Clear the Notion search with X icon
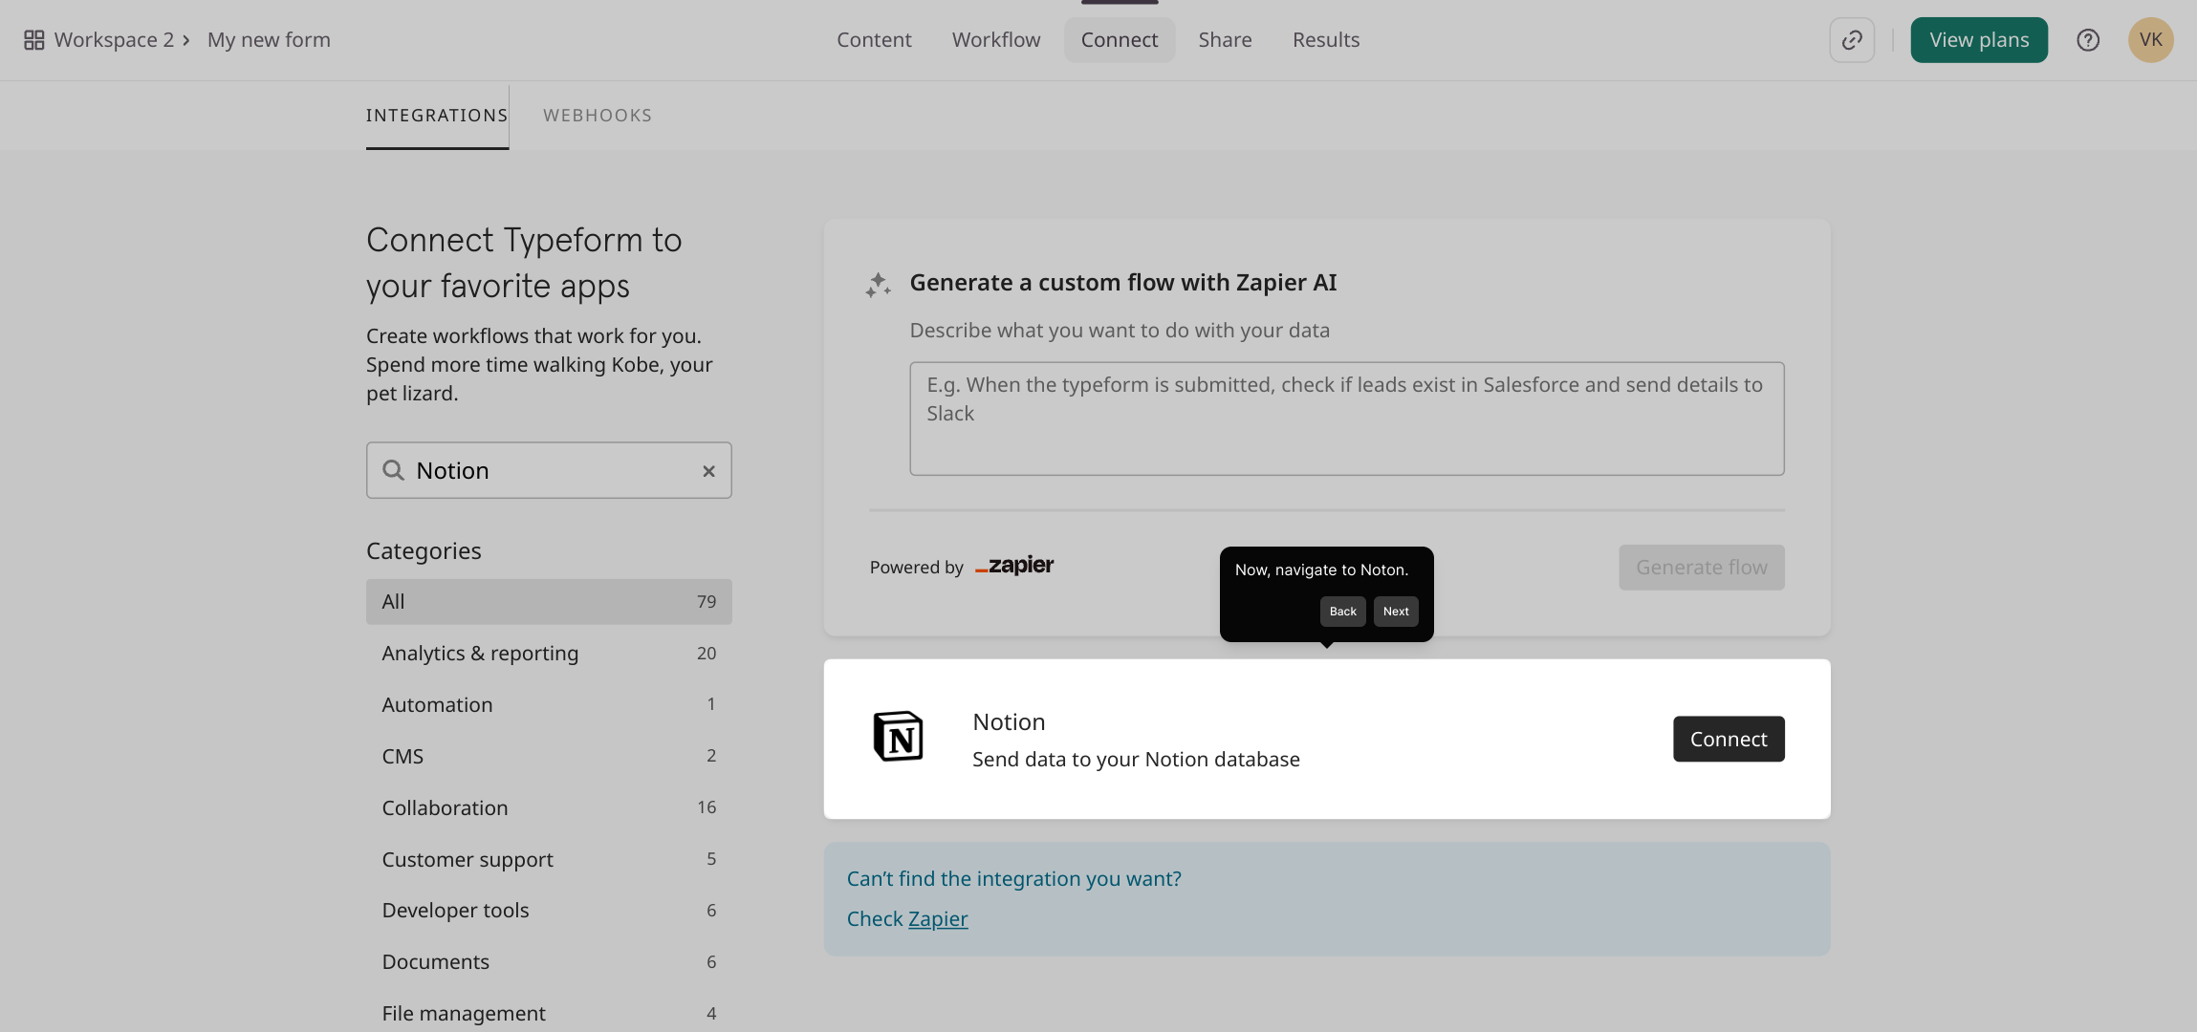This screenshot has width=2197, height=1032. point(708,471)
